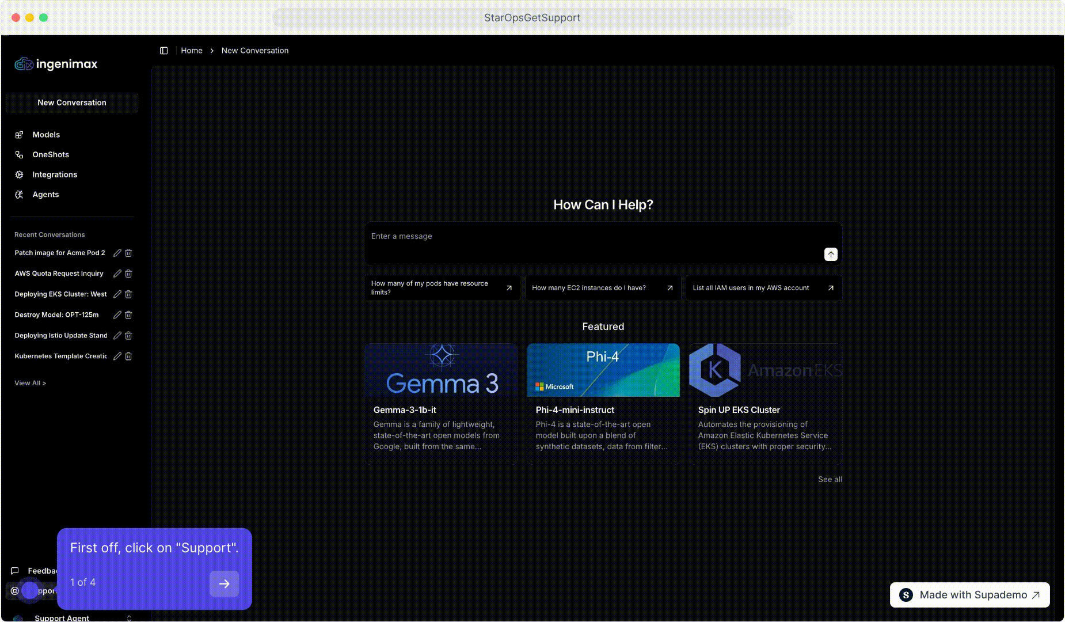Advance the tour with the arrow button
The image size is (1065, 622).
click(x=224, y=583)
